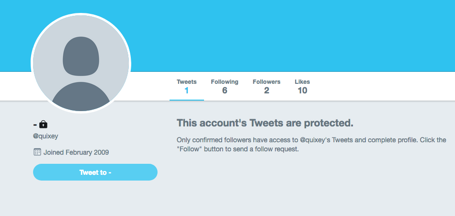Click the Tweets count number 1
Viewport: 455px width, 216px height.
coord(186,91)
